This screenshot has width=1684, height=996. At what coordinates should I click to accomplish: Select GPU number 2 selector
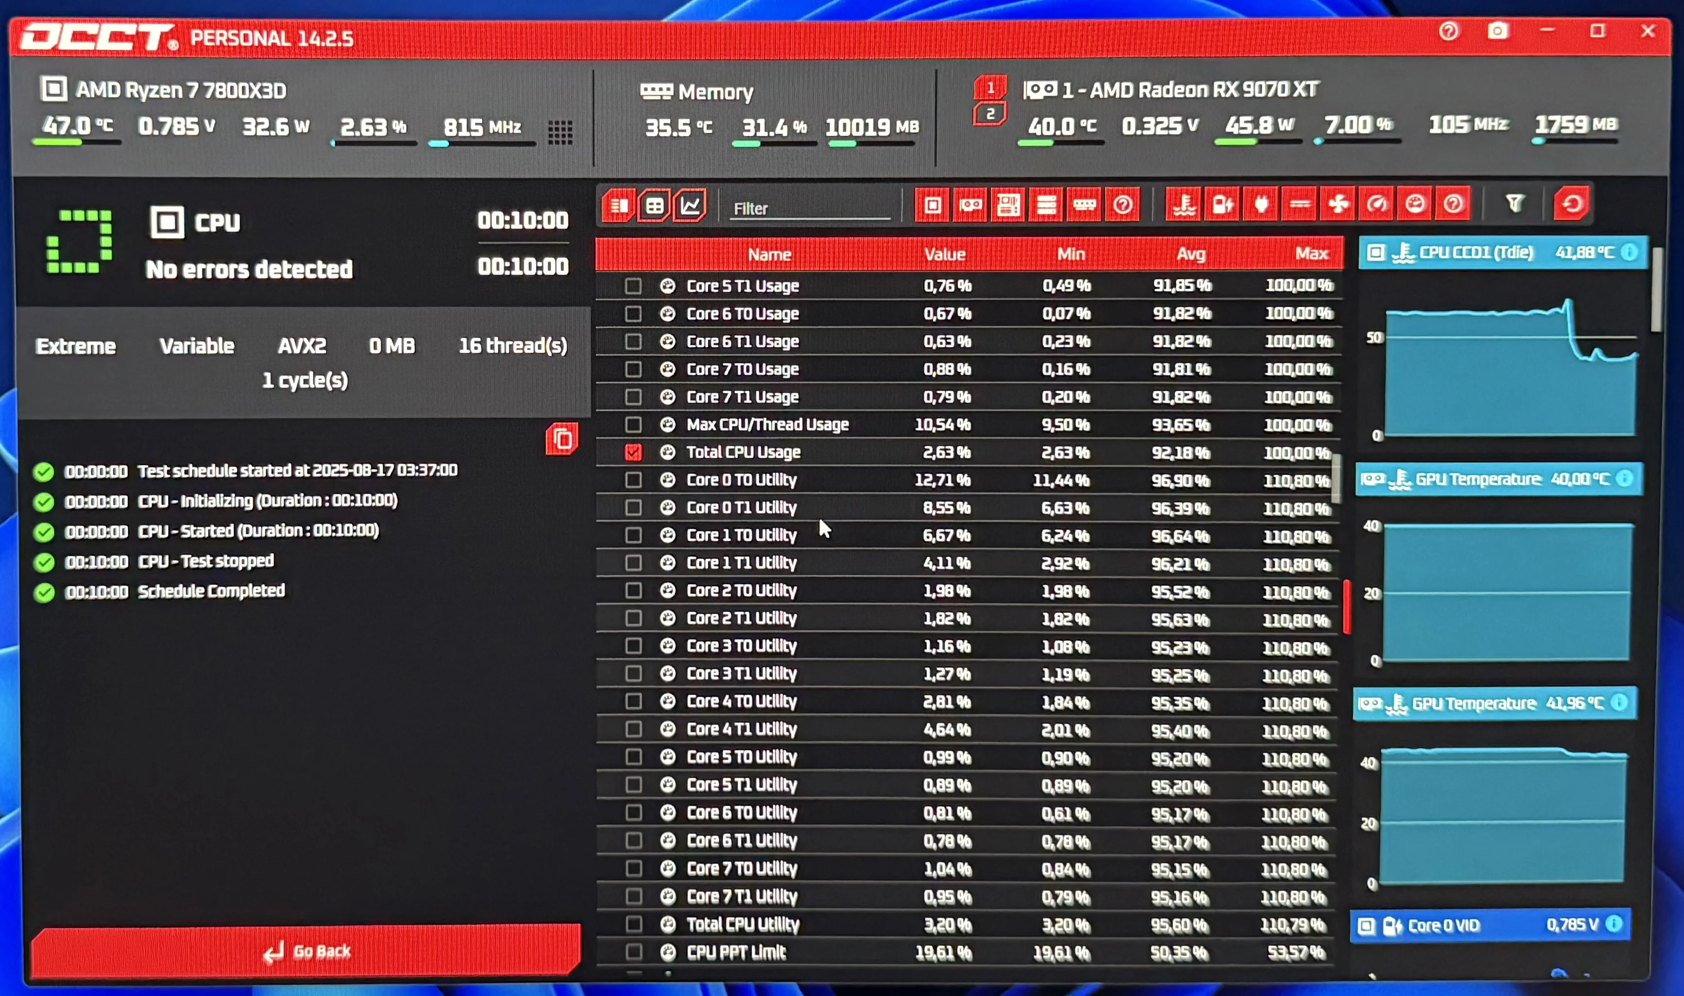(990, 114)
